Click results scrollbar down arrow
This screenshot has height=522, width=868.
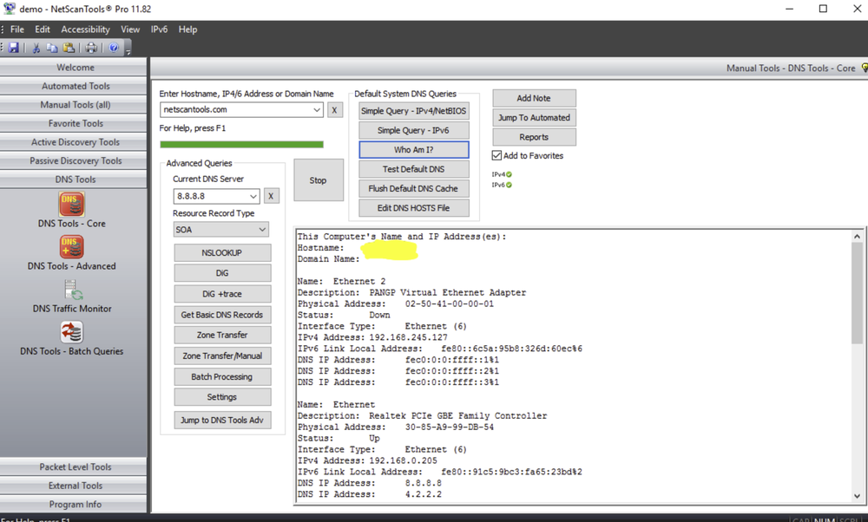click(857, 496)
